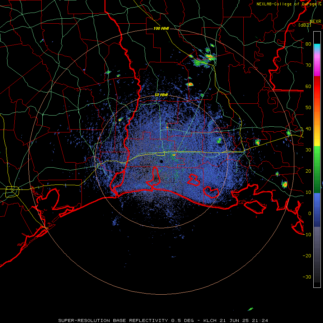Click the -30 dBZ scale label
This screenshot has height=323, width=323.
click(x=307, y=277)
